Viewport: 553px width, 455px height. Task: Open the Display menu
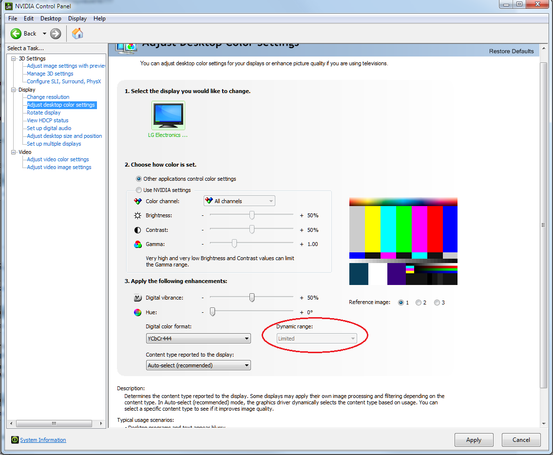click(77, 19)
